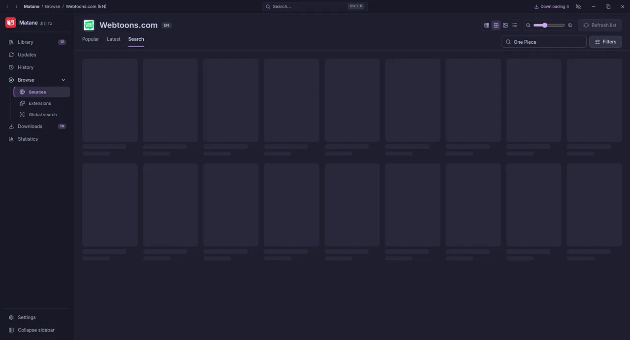Switch to list view layout

[515, 25]
